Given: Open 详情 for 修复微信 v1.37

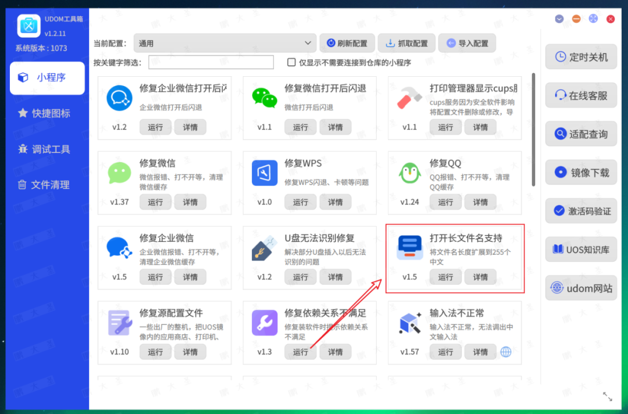Looking at the screenshot, I should (x=190, y=202).
